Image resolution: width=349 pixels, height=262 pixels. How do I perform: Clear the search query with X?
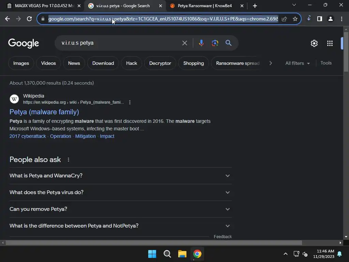(184, 43)
